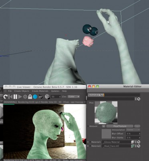Open render settings gear icon
The height and width of the screenshot is (161, 149).
tap(25, 97)
